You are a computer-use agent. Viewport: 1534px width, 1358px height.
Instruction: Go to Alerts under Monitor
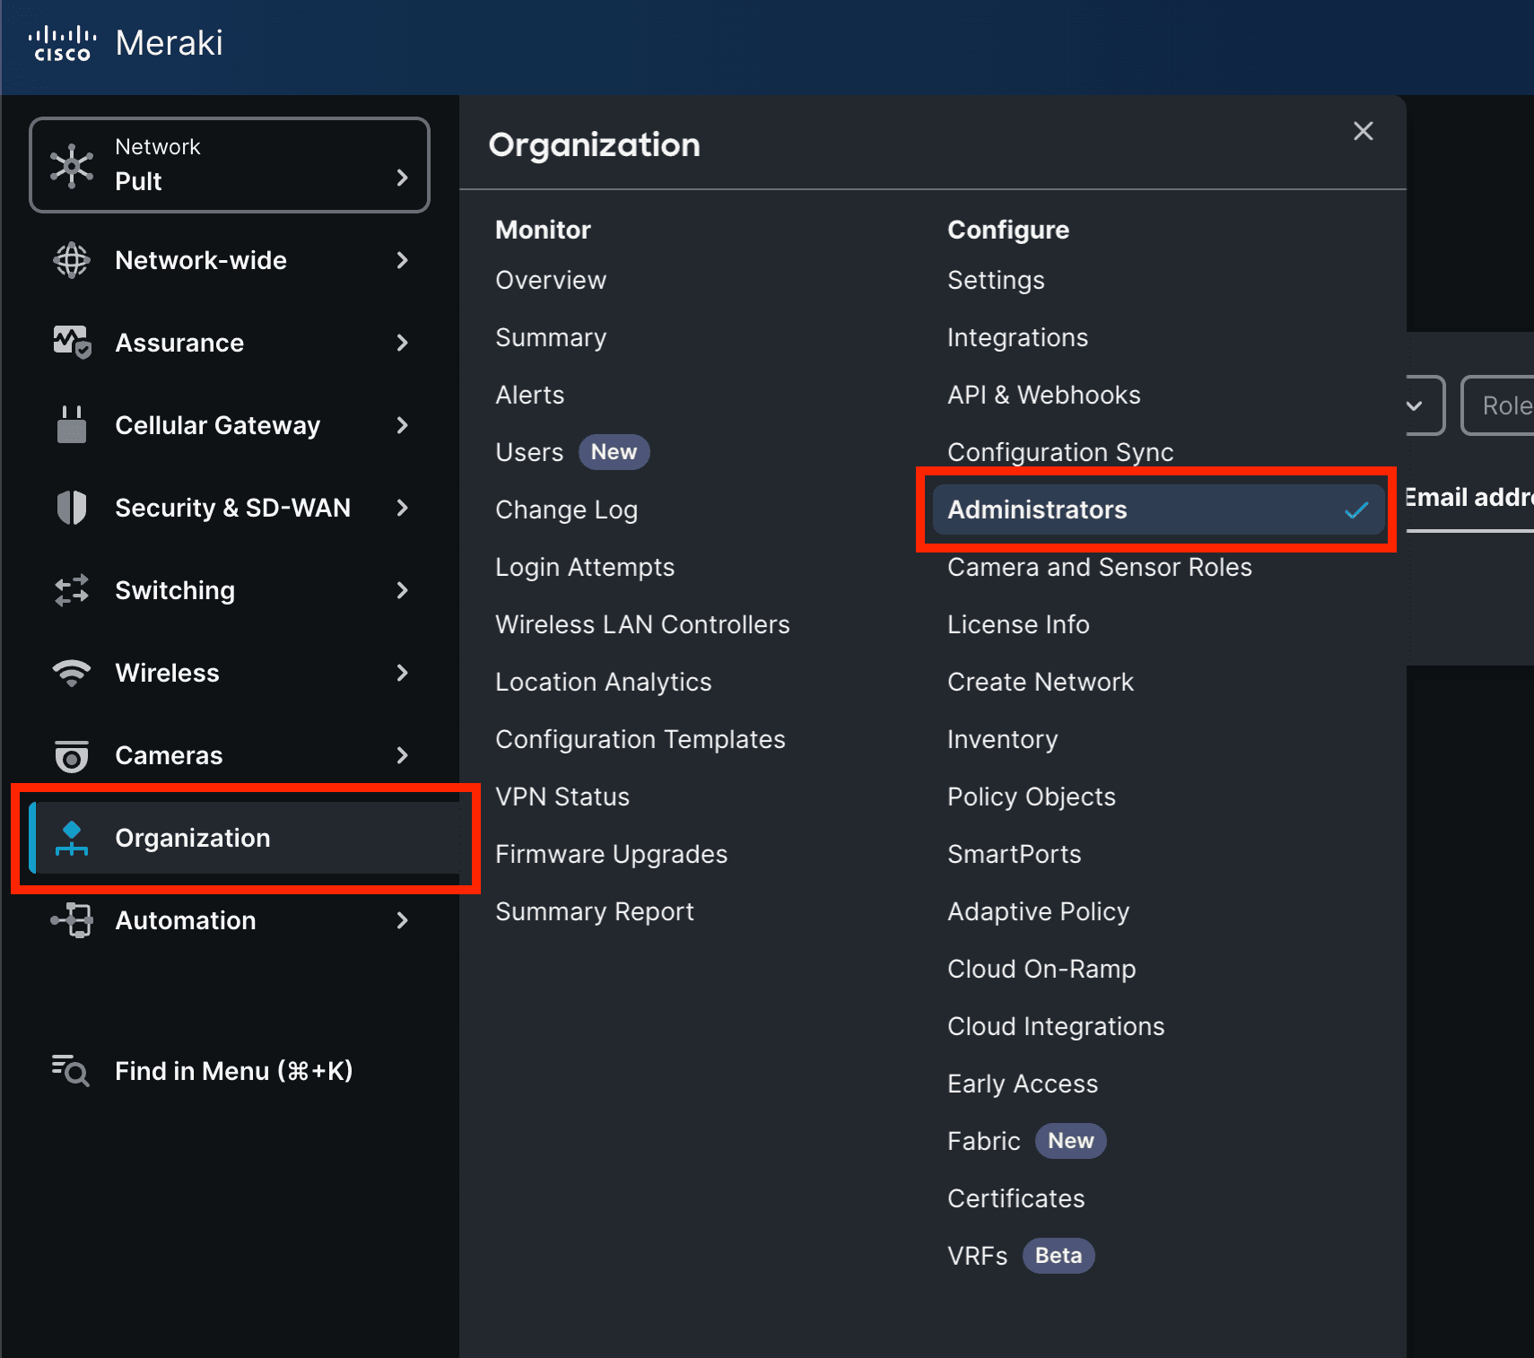(529, 395)
